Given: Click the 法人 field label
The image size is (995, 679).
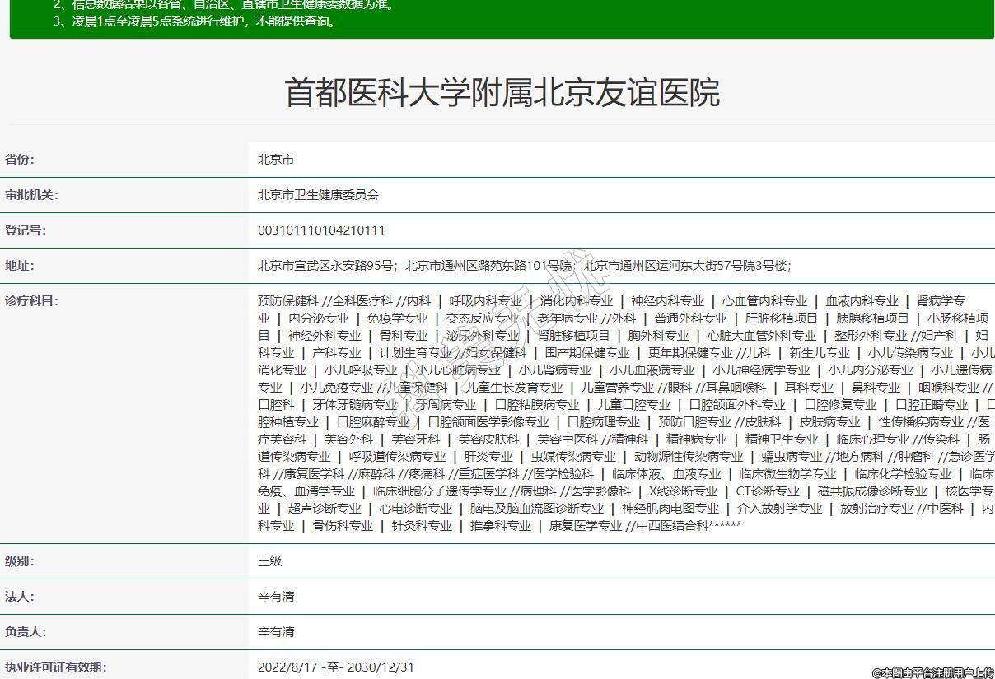Looking at the screenshot, I should 20,597.
